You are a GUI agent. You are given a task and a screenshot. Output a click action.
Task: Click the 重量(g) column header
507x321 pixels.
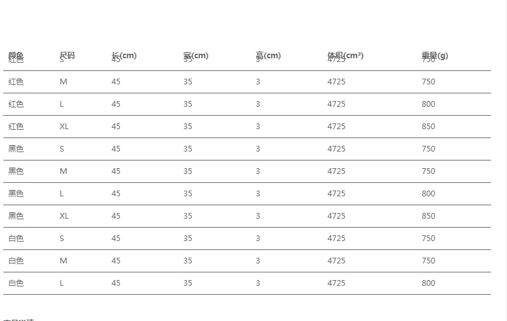pos(435,56)
